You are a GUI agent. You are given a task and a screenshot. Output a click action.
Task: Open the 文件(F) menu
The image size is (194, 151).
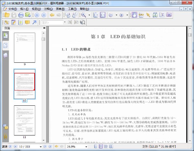tap(13, 9)
